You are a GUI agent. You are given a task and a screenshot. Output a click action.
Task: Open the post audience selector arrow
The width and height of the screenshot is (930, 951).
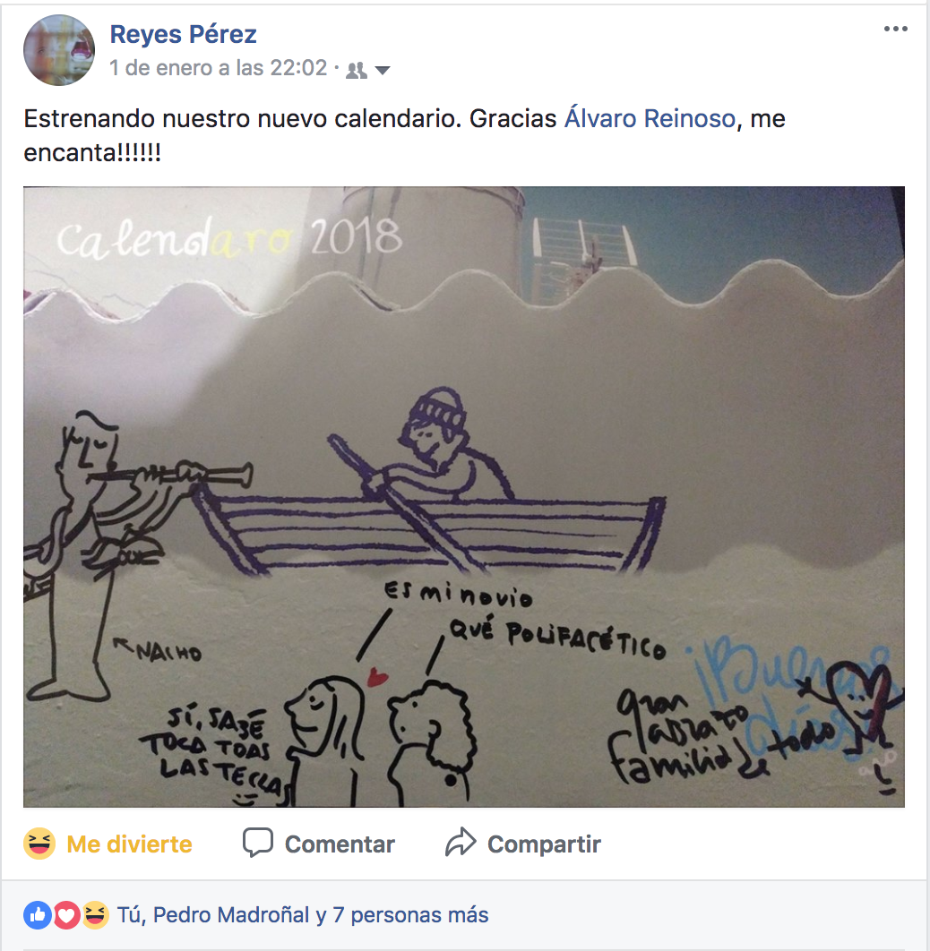[x=383, y=70]
